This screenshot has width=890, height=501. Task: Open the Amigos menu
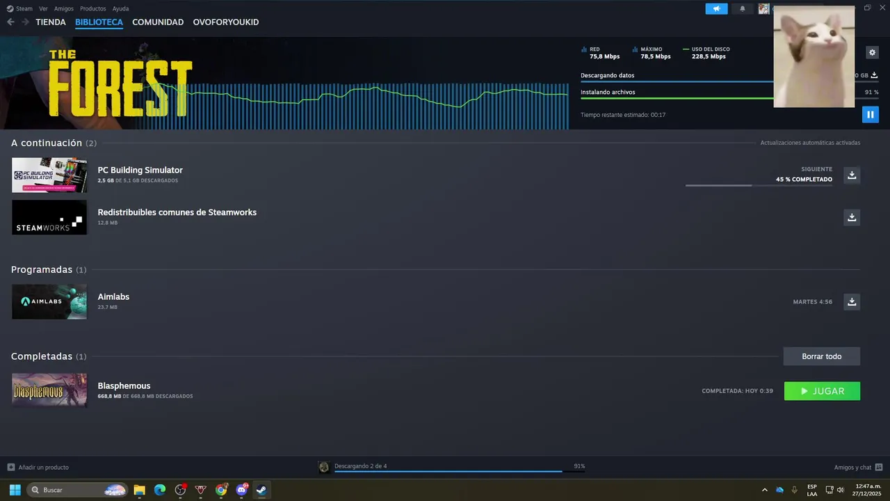click(64, 8)
